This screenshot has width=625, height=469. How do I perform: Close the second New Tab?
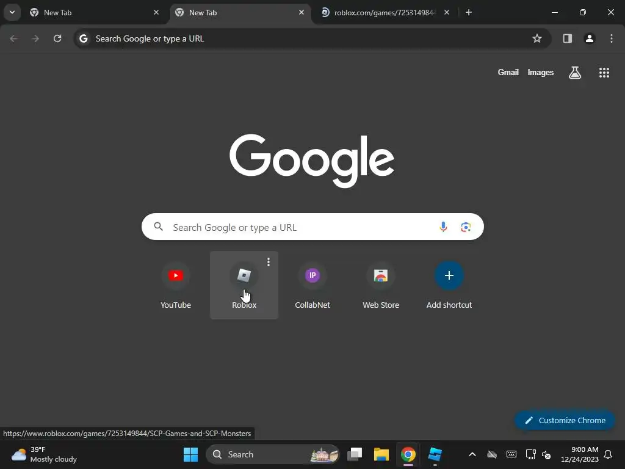(x=302, y=12)
